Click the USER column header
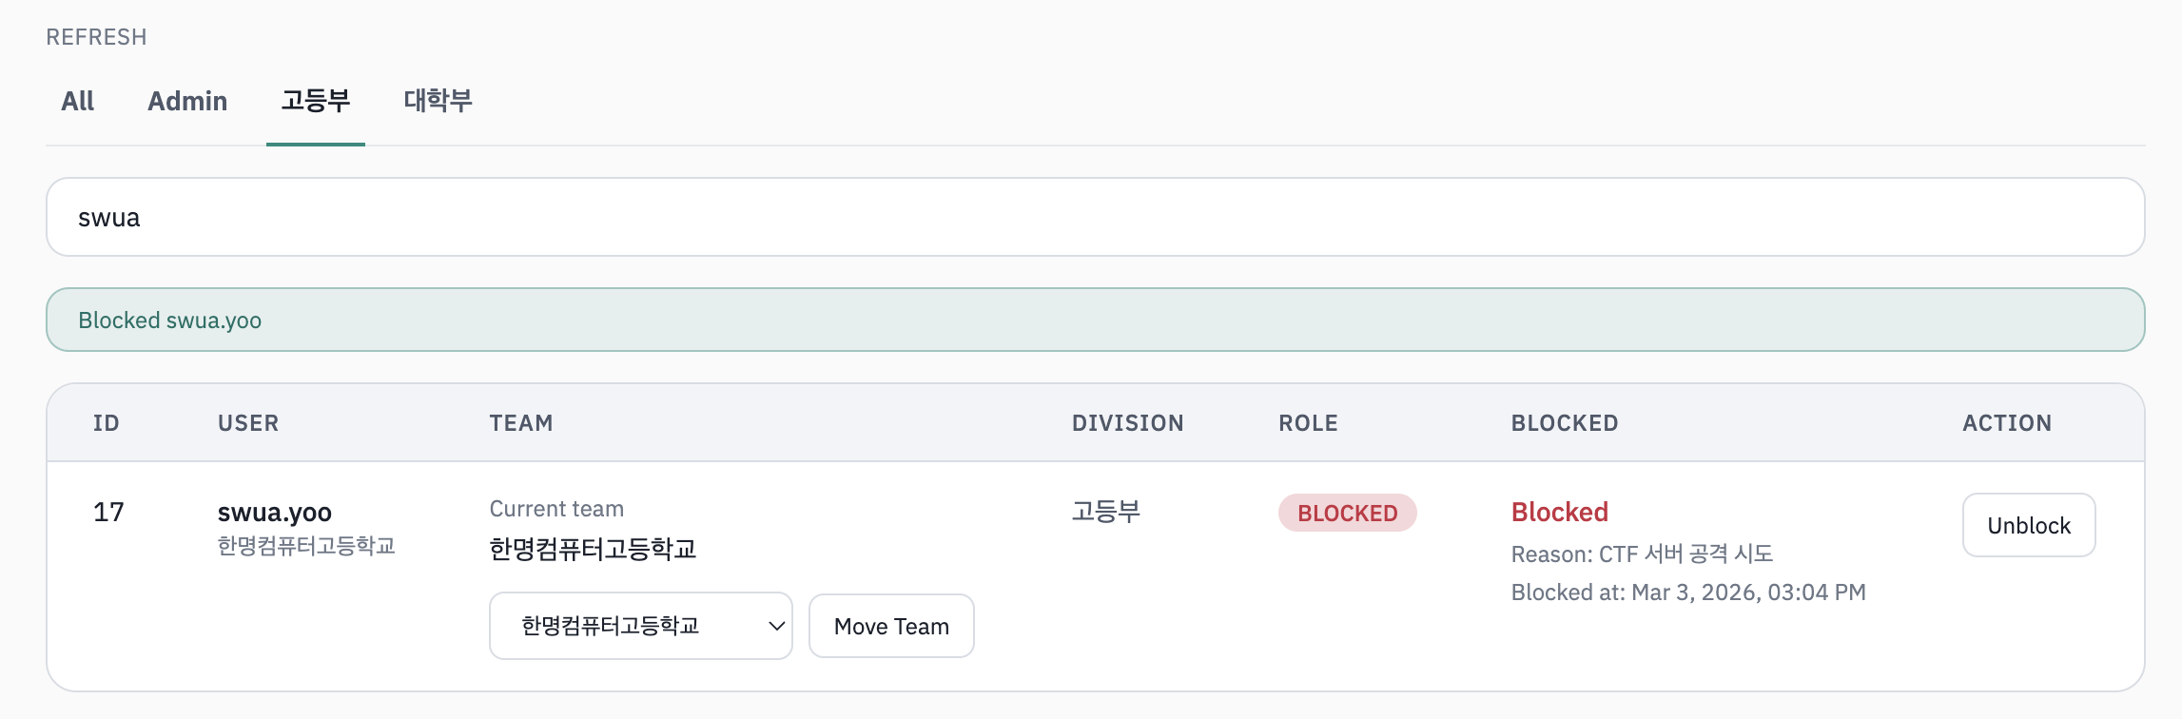Viewport: 2182px width, 719px height. (x=249, y=422)
